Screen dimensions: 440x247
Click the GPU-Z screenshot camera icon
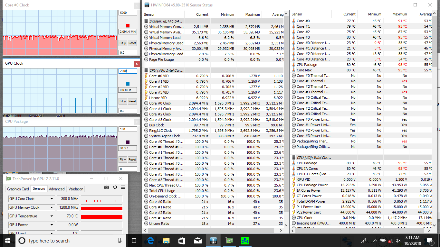pos(107,187)
